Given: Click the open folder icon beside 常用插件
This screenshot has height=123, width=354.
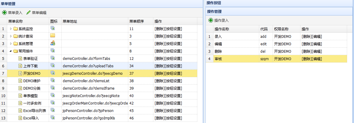Looking at the screenshot, I should (15, 51).
